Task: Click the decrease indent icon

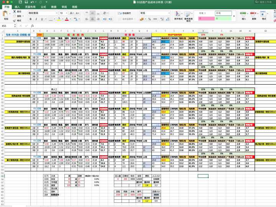Action: 105,19
